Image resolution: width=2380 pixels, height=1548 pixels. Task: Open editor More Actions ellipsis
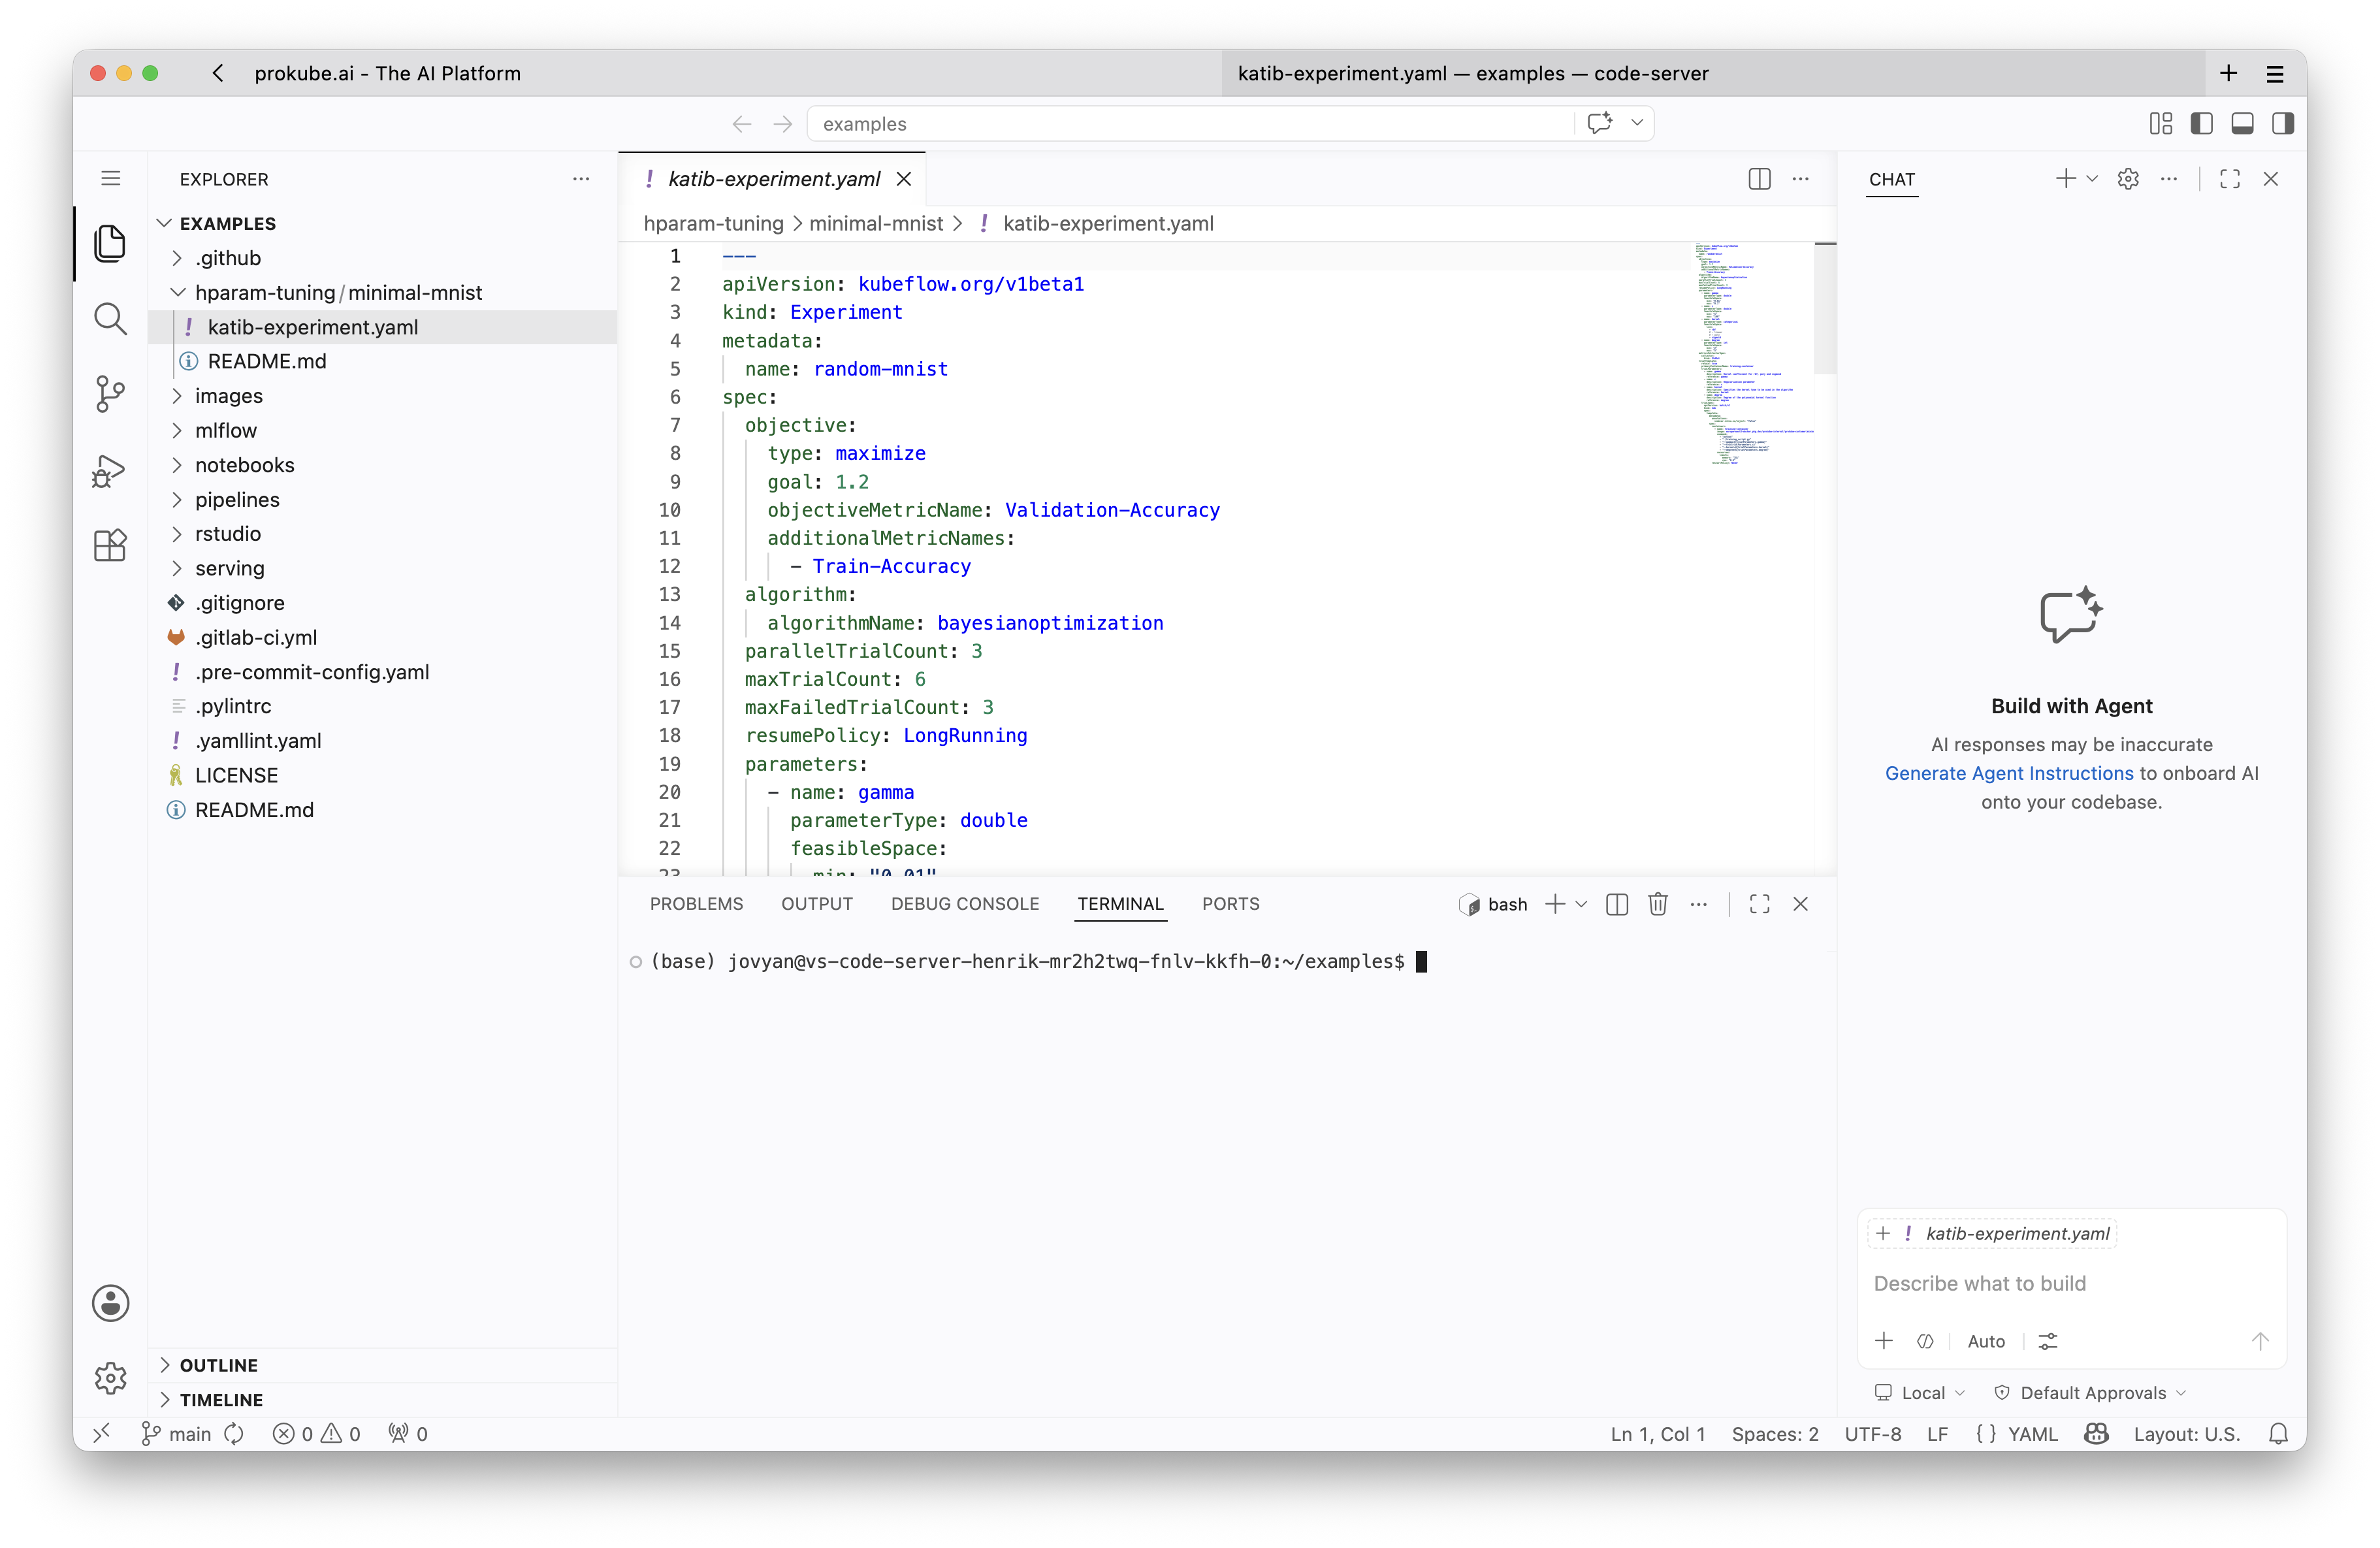tap(1801, 179)
